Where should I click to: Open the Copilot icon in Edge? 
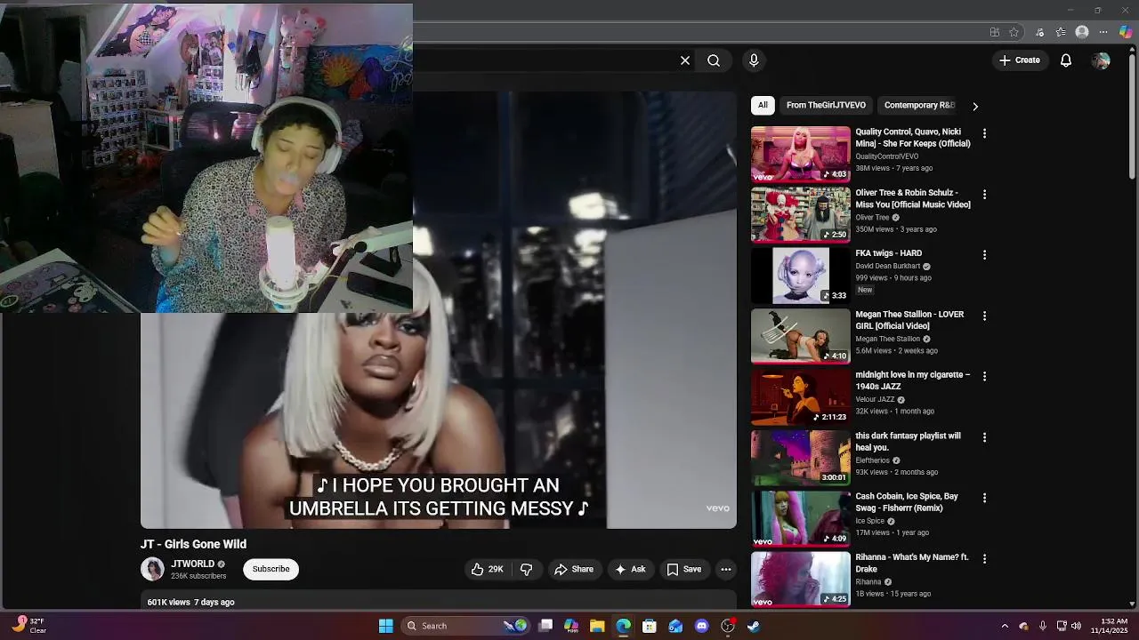1126,32
